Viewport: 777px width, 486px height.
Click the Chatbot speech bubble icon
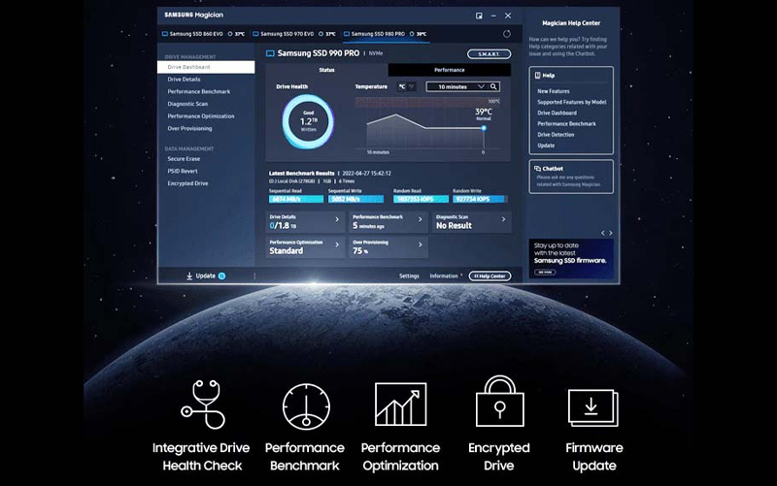537,167
